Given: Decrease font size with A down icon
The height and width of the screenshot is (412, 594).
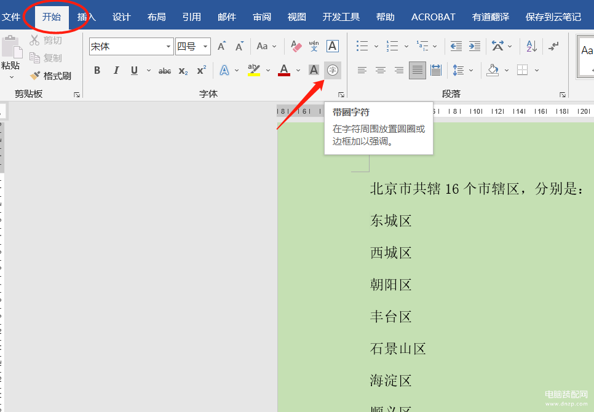Looking at the screenshot, I should click(239, 46).
